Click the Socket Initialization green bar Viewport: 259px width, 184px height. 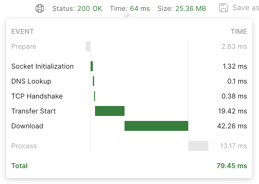pyautogui.click(x=92, y=66)
